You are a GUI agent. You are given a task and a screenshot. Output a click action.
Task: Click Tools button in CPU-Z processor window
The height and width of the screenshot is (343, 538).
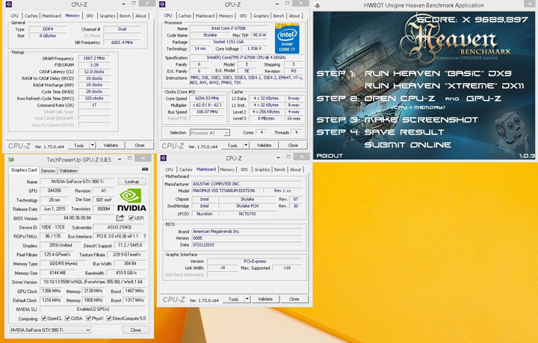(232, 146)
